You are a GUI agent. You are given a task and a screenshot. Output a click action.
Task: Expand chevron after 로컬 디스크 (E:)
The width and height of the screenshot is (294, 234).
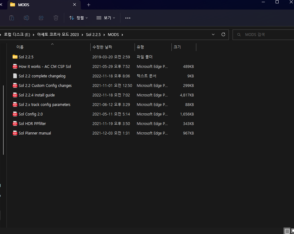[x=33, y=35]
